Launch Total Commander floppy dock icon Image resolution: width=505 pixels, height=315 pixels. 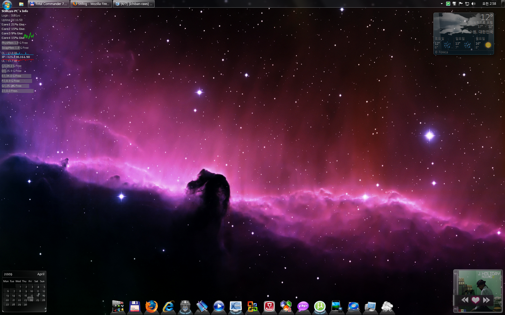coord(135,306)
